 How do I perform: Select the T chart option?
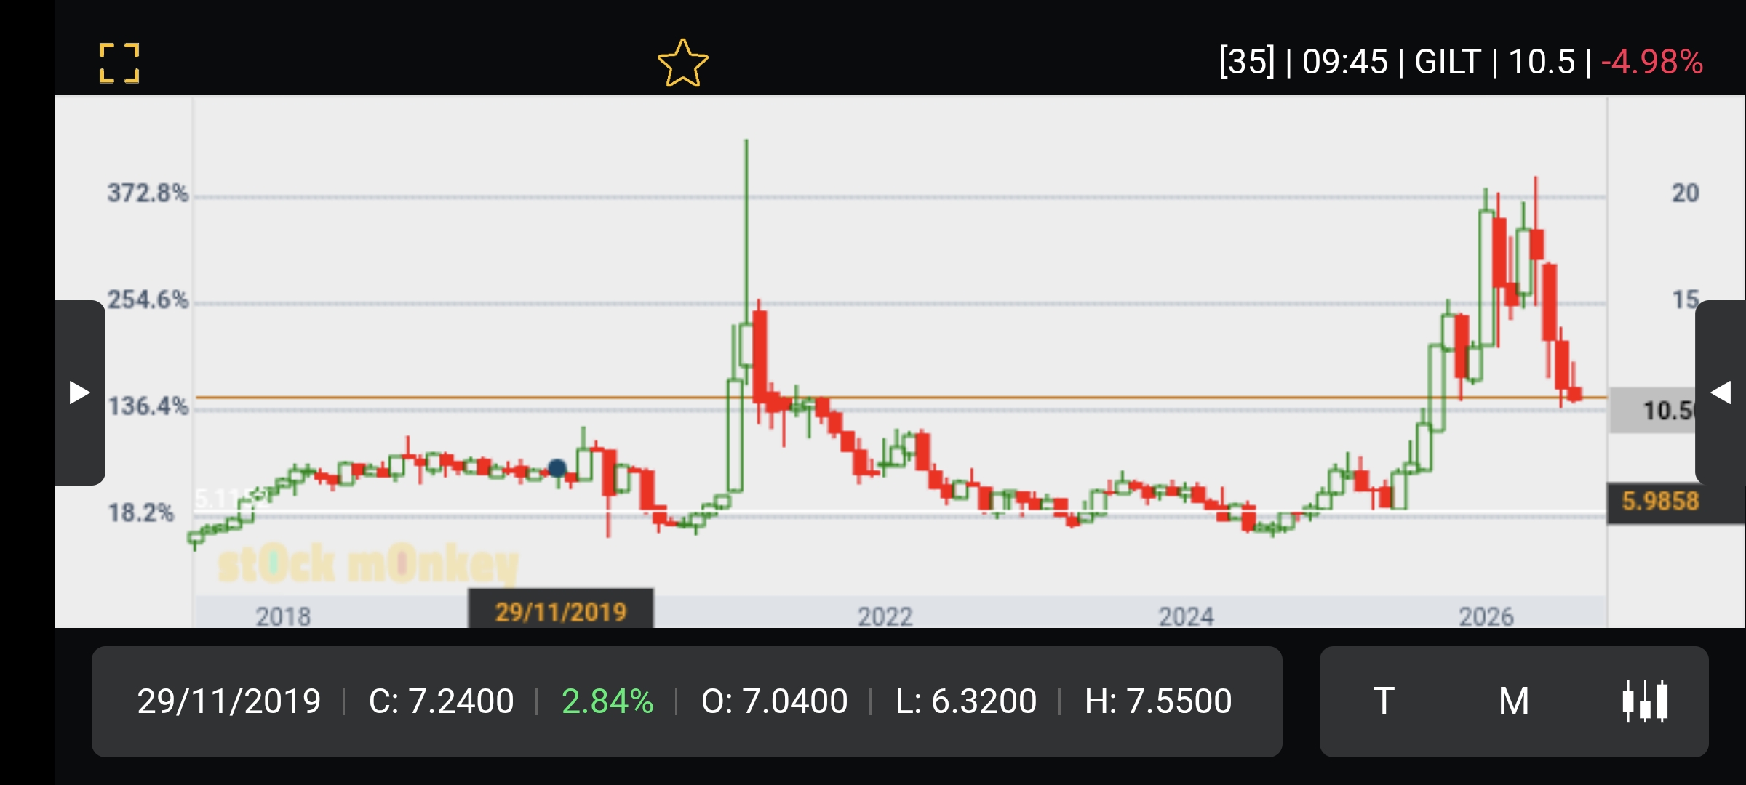[x=1384, y=701]
